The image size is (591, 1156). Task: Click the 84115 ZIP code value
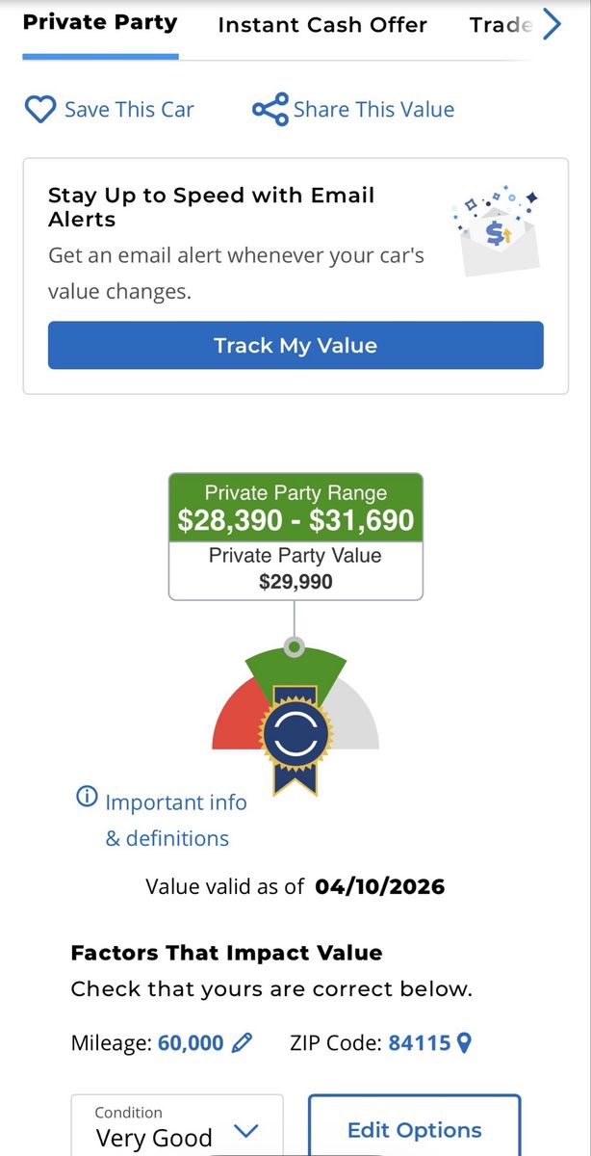(420, 1042)
